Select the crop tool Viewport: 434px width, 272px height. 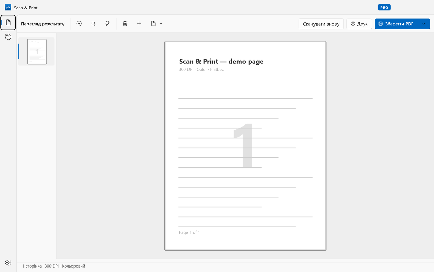pyautogui.click(x=93, y=24)
